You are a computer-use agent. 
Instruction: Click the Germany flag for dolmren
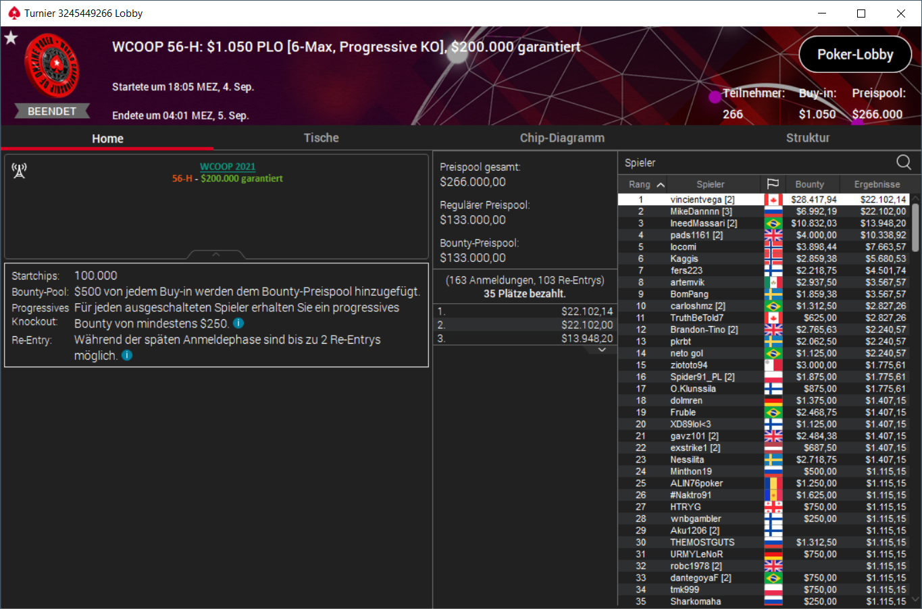[x=773, y=400]
